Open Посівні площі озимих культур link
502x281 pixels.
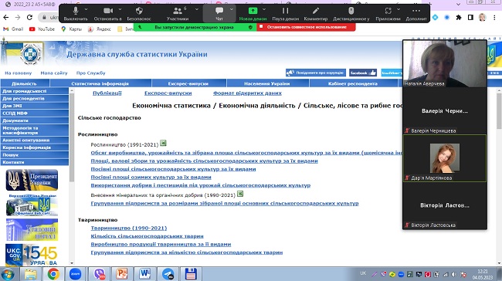(151, 177)
